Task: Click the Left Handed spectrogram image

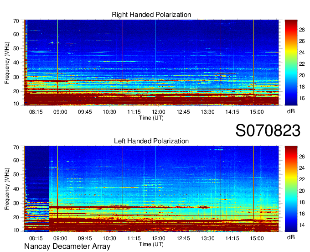Action: 151,189
